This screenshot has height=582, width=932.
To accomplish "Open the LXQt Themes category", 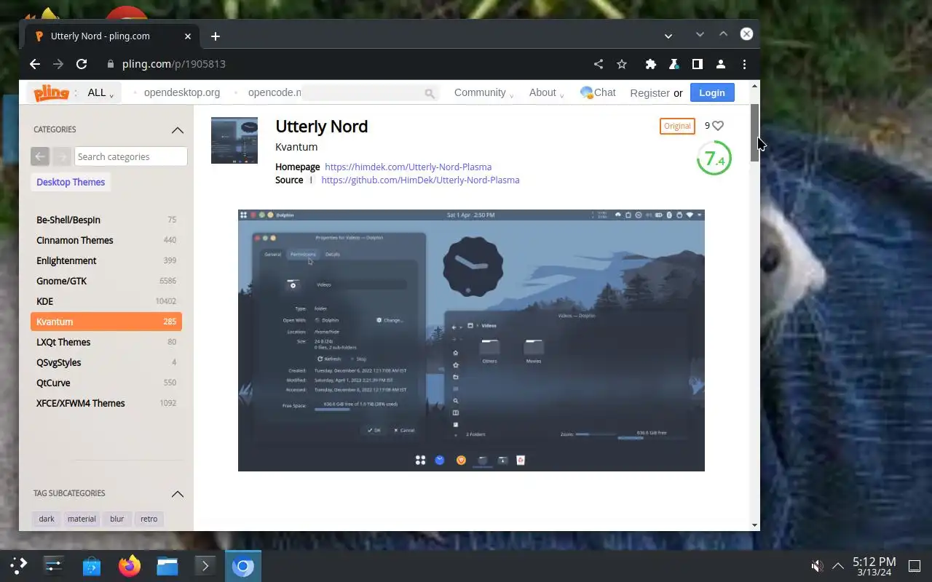I will [106, 342].
